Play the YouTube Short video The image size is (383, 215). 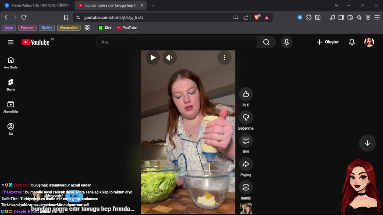(x=153, y=58)
